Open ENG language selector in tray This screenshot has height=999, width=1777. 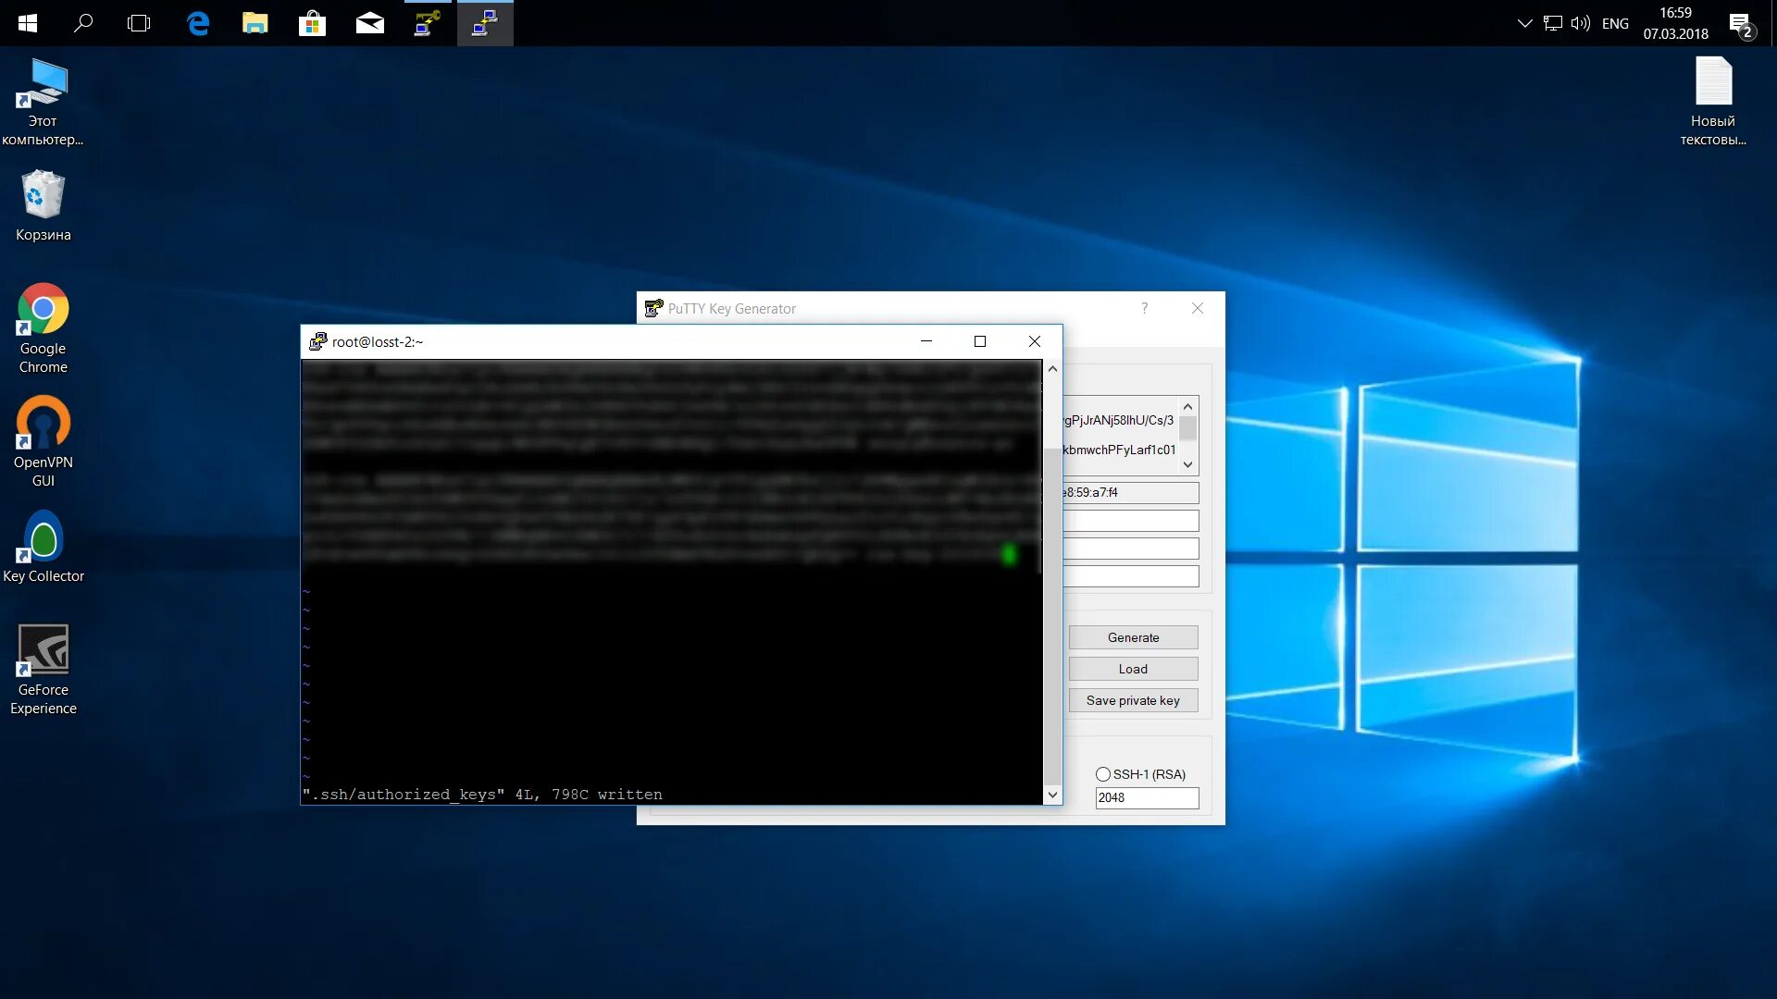tap(1615, 23)
